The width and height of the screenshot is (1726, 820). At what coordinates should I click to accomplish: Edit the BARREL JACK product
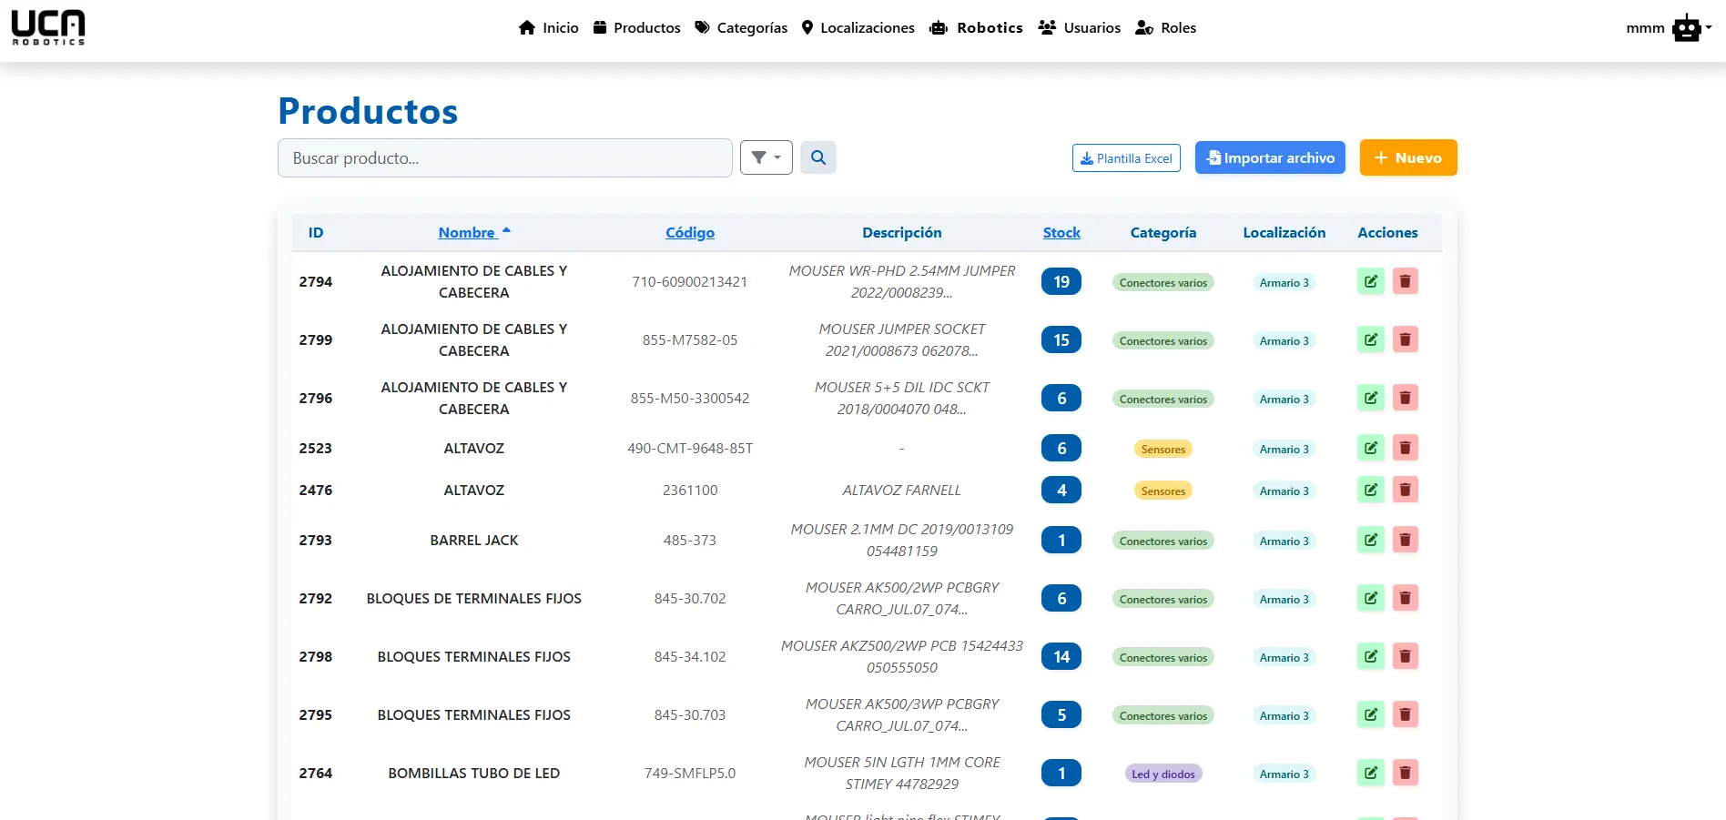point(1370,540)
